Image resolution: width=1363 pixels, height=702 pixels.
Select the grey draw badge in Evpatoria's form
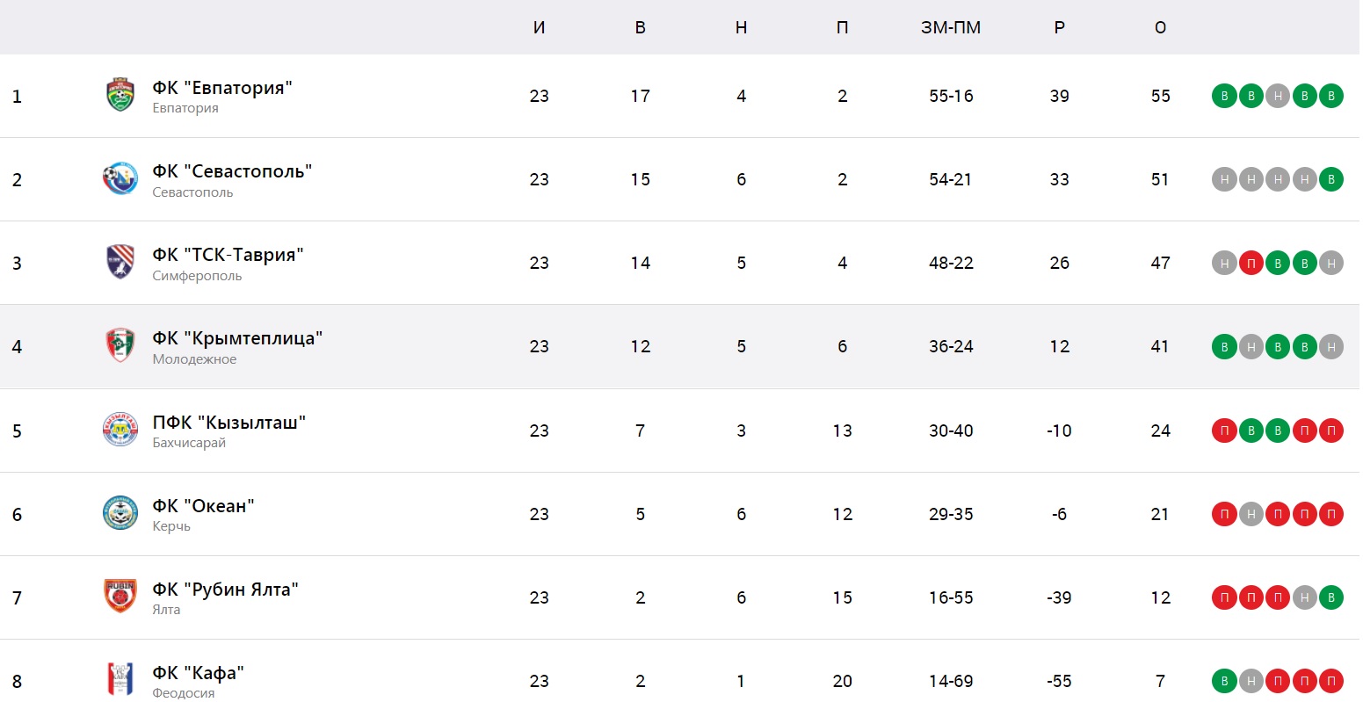tap(1278, 96)
